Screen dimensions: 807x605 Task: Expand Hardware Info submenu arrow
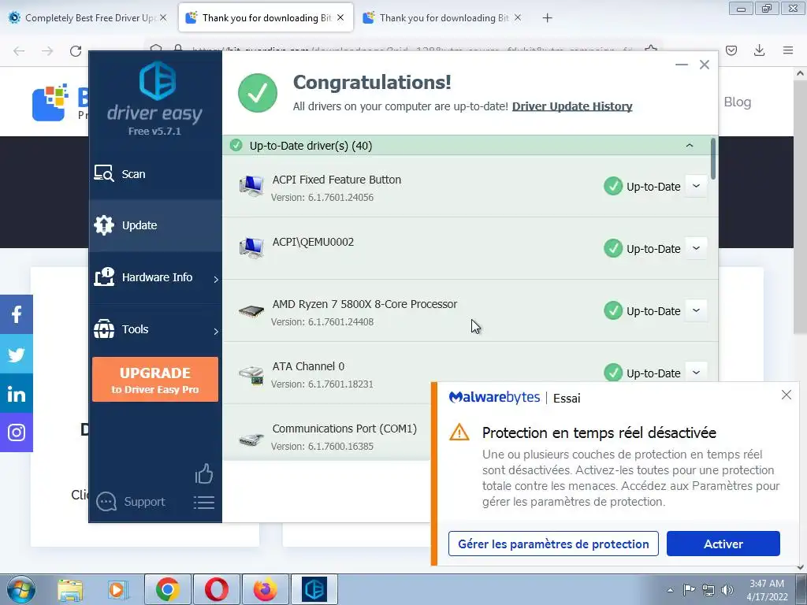(x=216, y=279)
